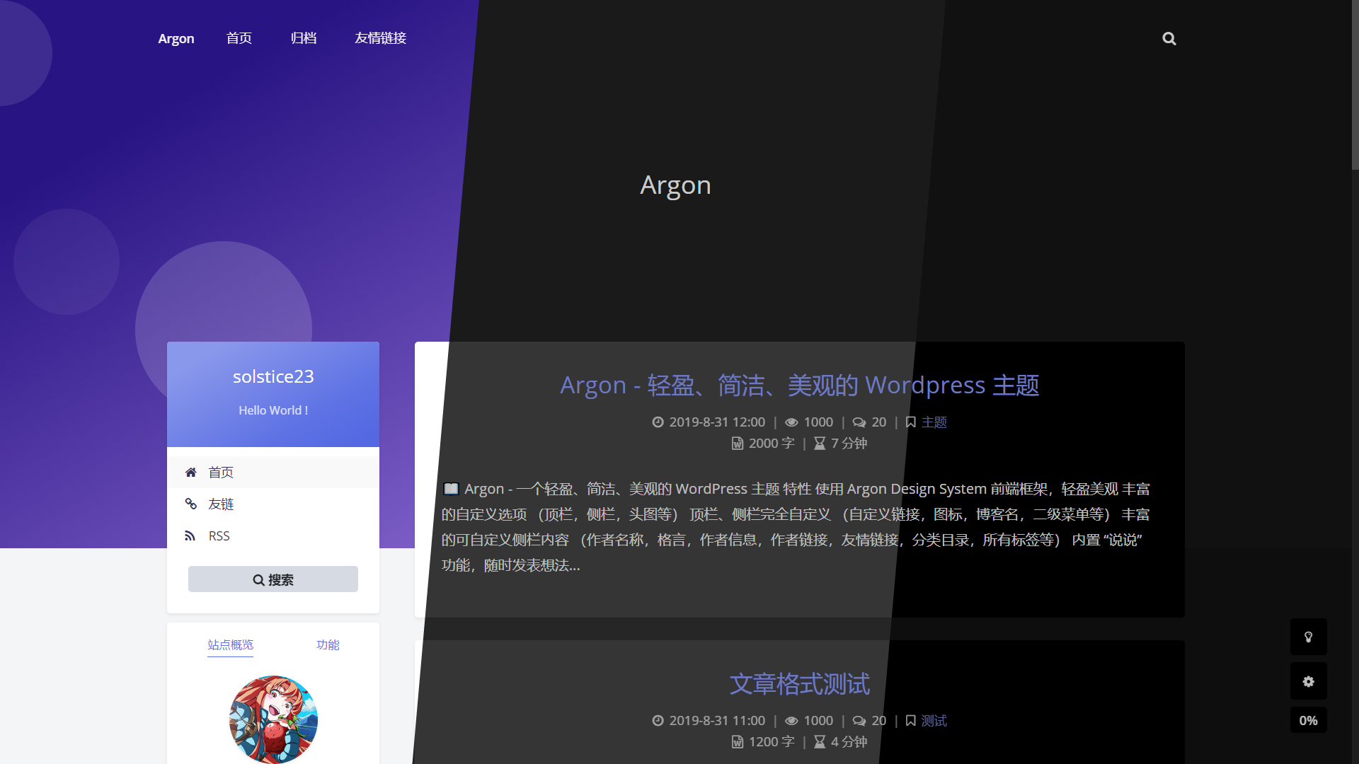This screenshot has width=1359, height=764.
Task: Click the 归档 menu item in navigation
Action: click(302, 38)
